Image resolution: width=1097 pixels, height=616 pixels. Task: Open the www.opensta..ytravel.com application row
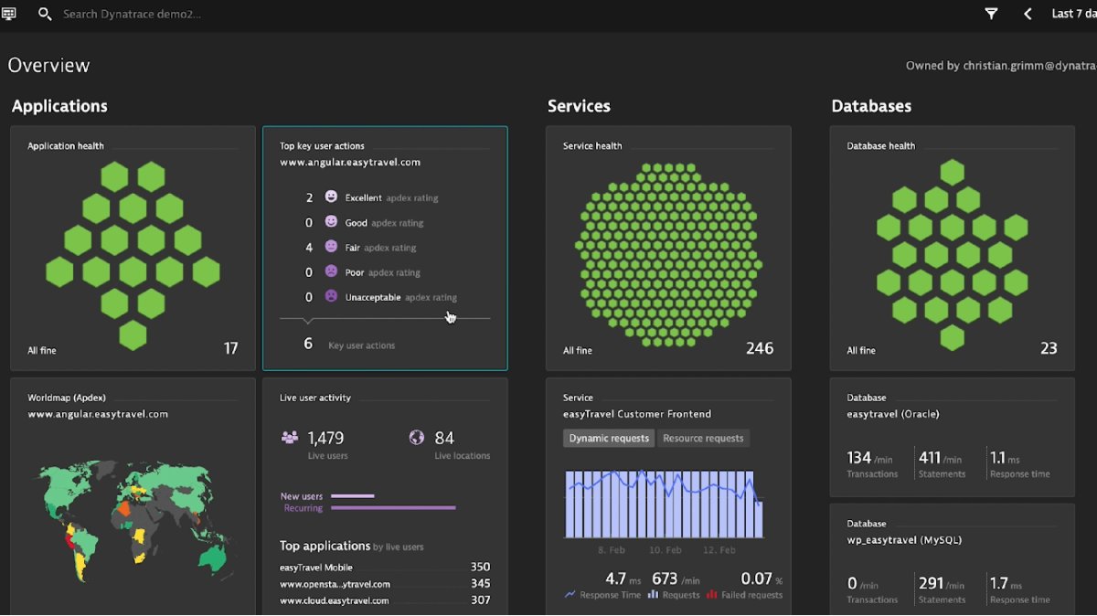[x=385, y=584]
